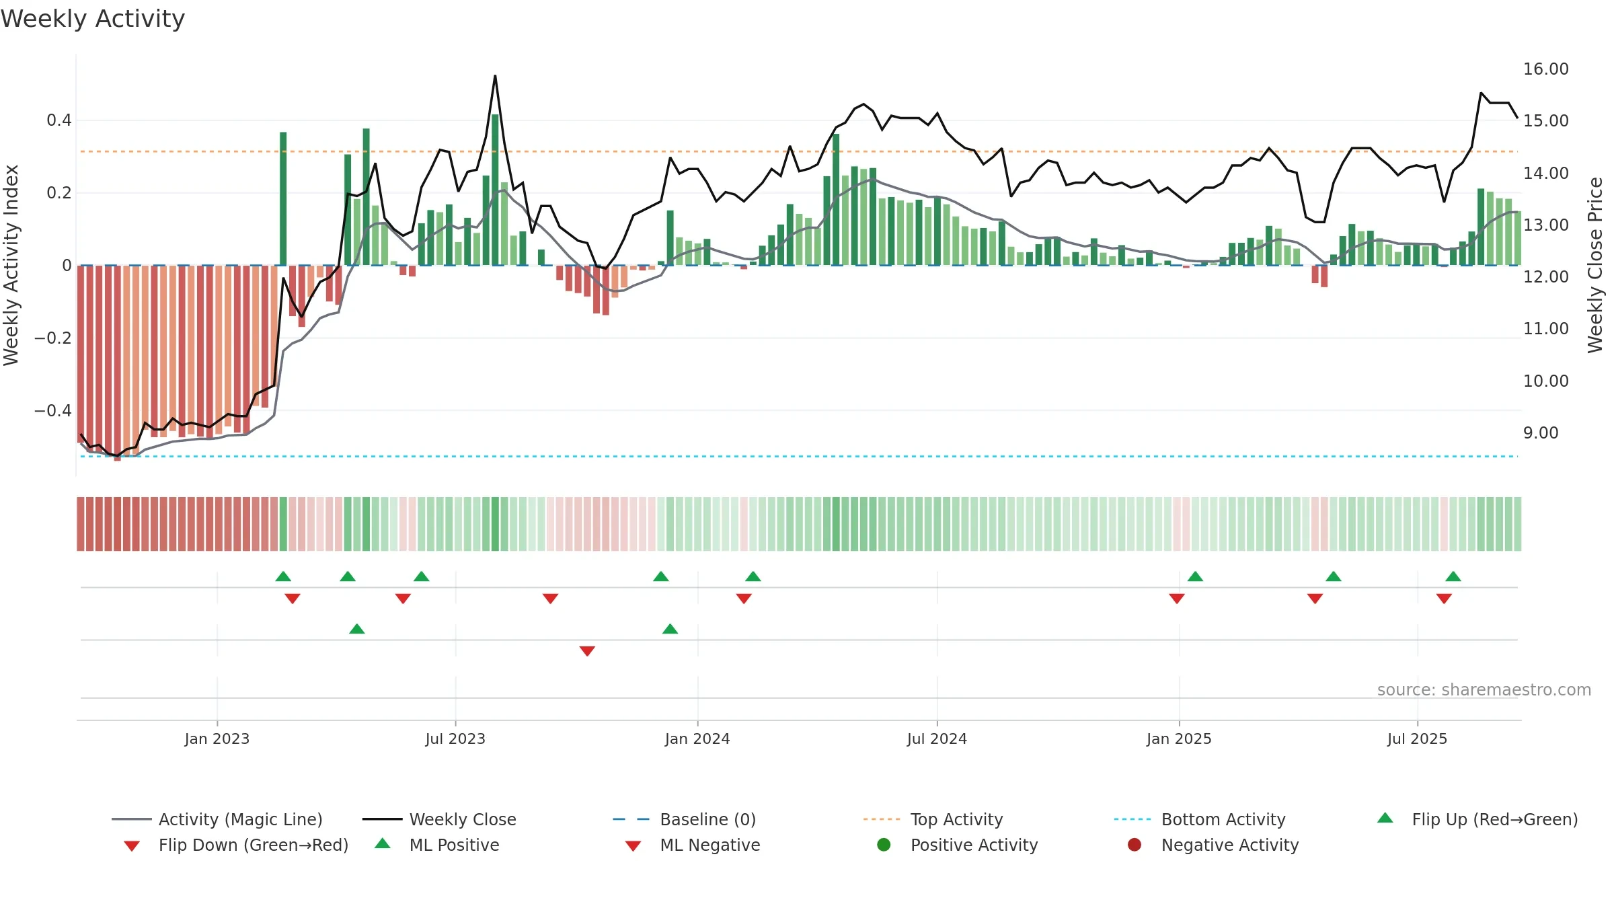
Task: Click the Jan 2025 x-axis label
Action: [1179, 739]
